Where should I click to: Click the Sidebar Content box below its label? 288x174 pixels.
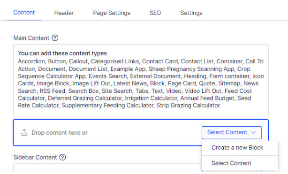[x=107, y=167]
